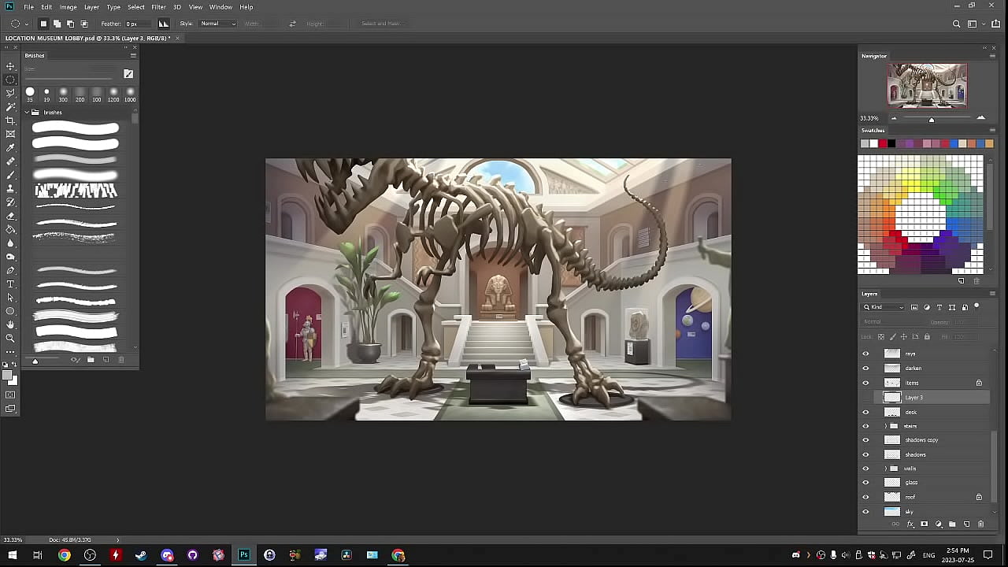1008x567 pixels.
Task: Select the Eraser tool
Action: click(x=10, y=216)
